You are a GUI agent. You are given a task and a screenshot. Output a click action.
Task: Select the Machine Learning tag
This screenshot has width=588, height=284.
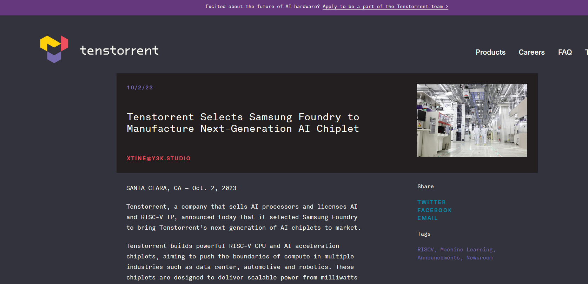point(467,250)
